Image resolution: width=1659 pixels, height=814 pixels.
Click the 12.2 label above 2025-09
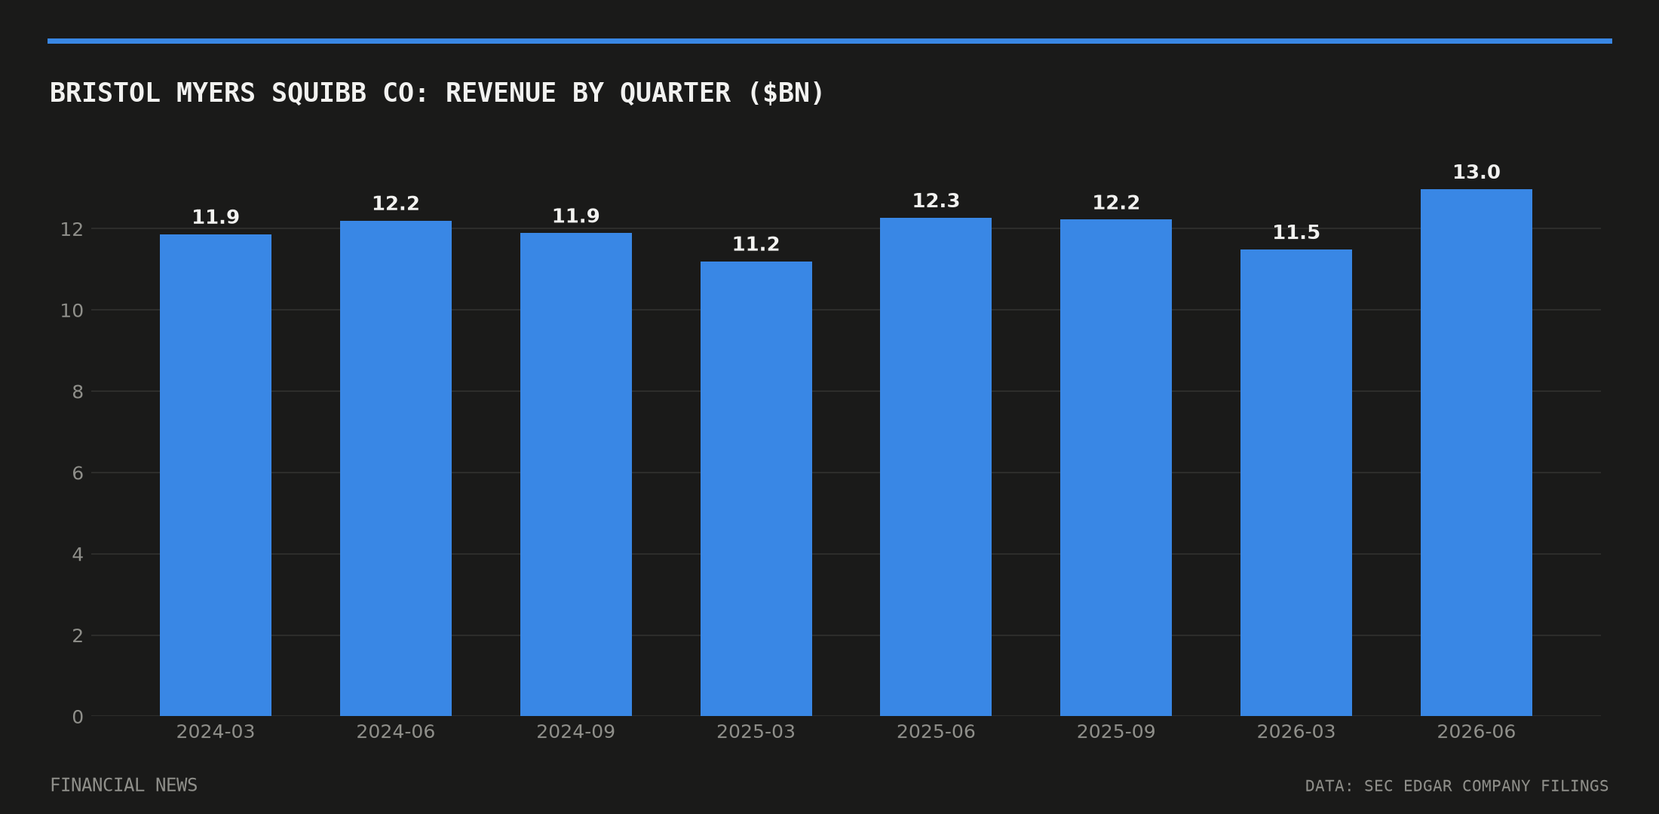[x=1116, y=203]
